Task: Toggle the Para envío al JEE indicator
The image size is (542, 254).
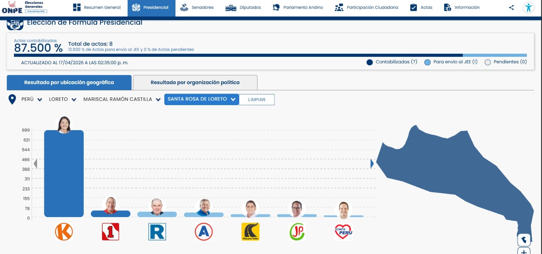Action: tap(428, 62)
